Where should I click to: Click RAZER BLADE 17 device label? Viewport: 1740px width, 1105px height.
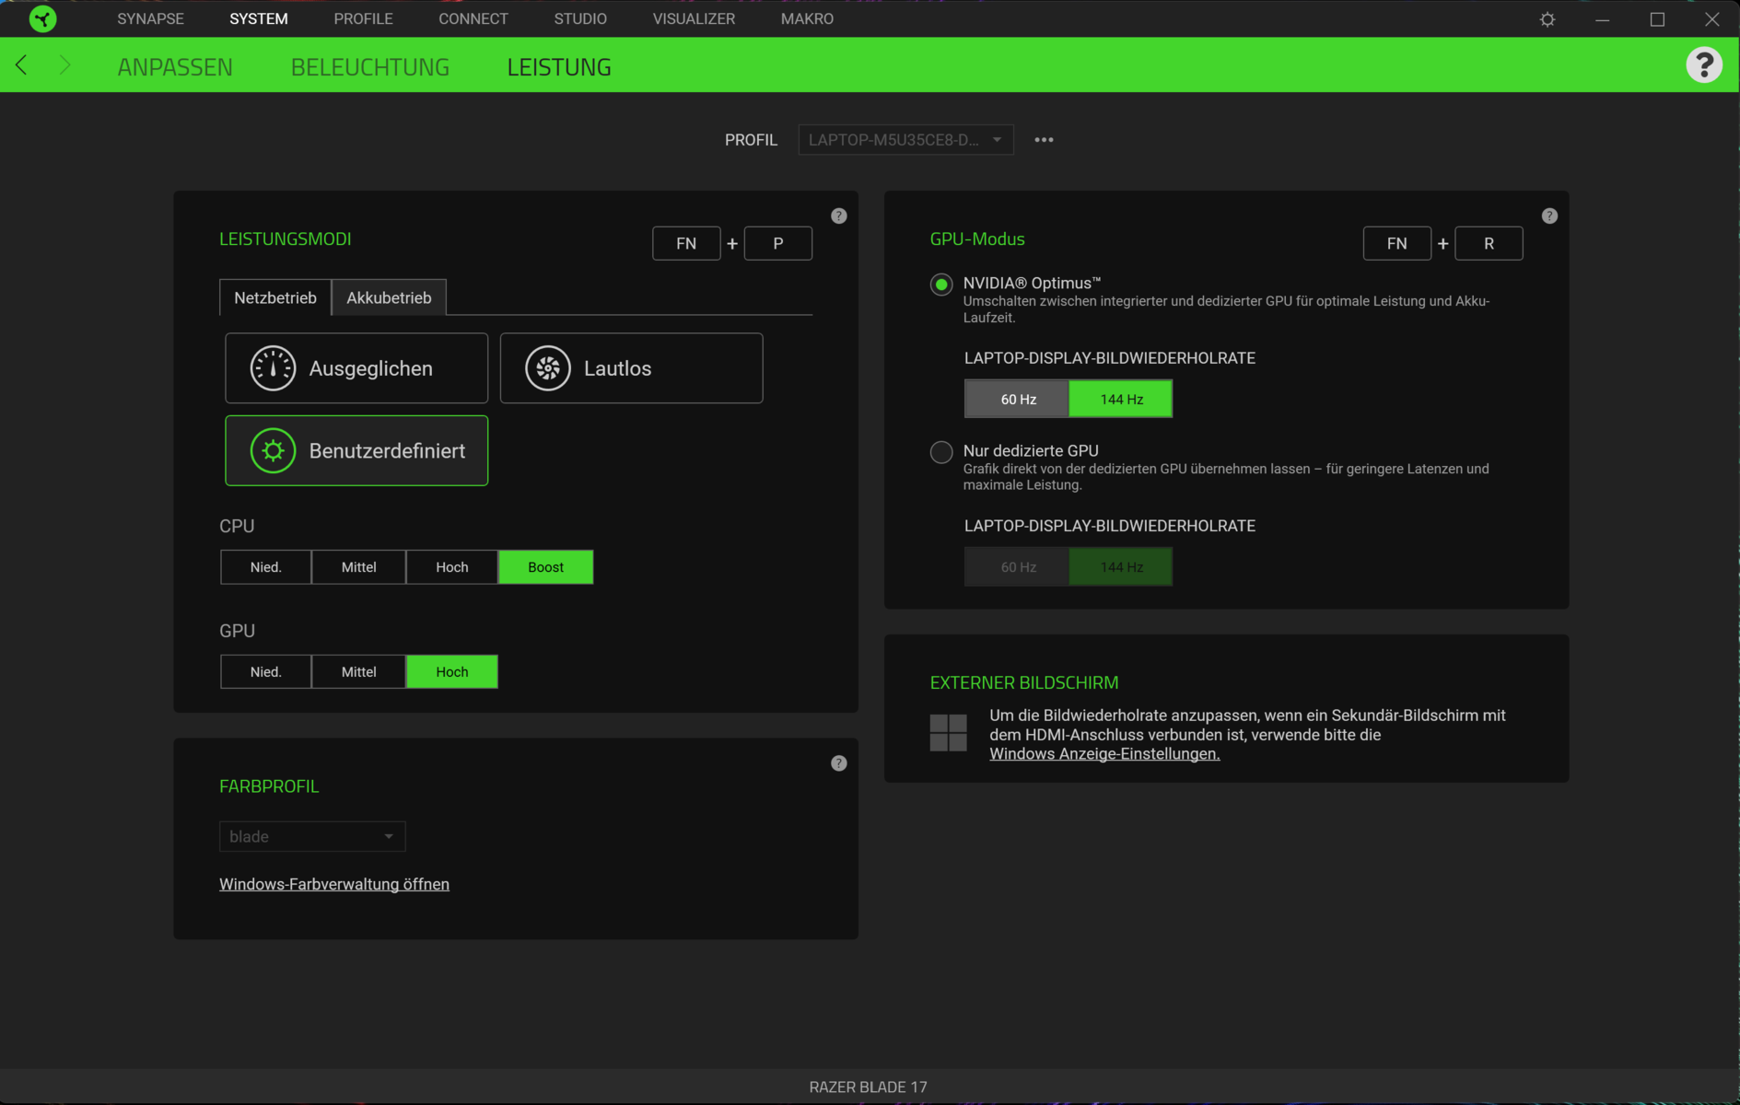pyautogui.click(x=869, y=1088)
